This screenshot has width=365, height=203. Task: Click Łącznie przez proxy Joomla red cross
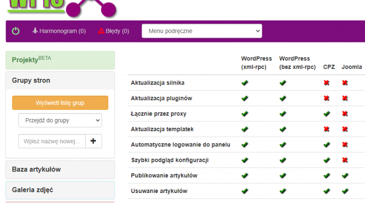(345, 114)
